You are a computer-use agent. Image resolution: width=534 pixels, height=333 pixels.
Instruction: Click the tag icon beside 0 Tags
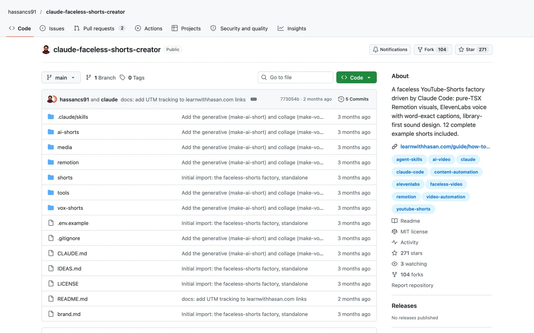coord(122,78)
